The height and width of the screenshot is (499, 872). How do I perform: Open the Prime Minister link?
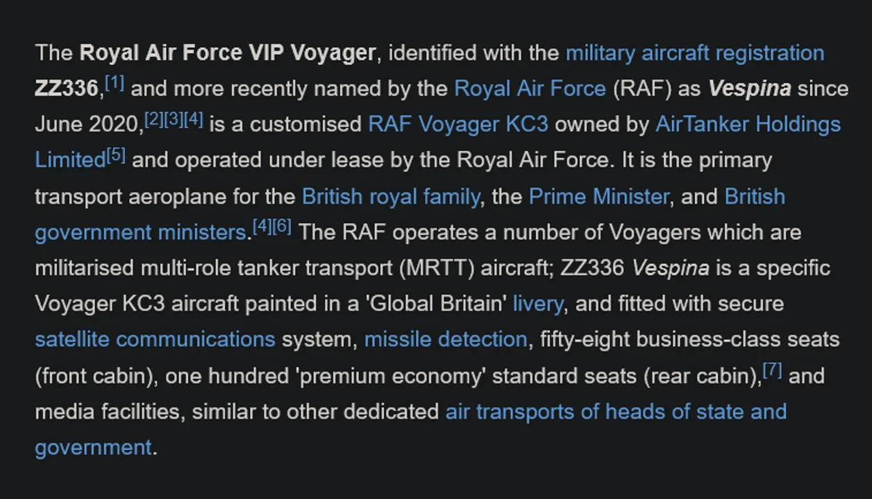(598, 197)
